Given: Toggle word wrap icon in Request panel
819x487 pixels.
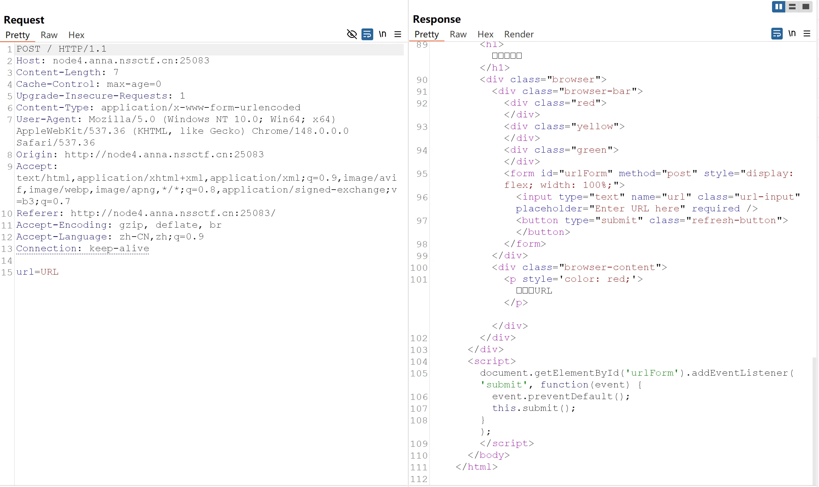Looking at the screenshot, I should pyautogui.click(x=367, y=34).
